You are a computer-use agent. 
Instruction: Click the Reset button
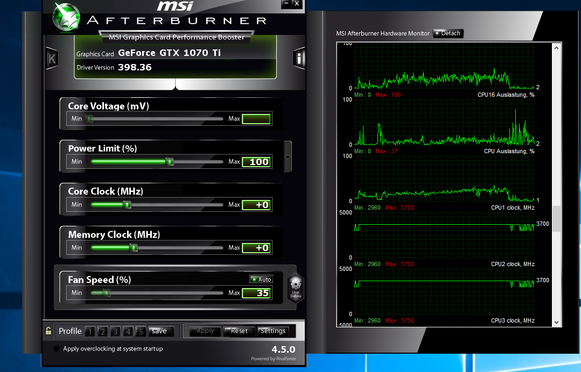[x=239, y=331]
